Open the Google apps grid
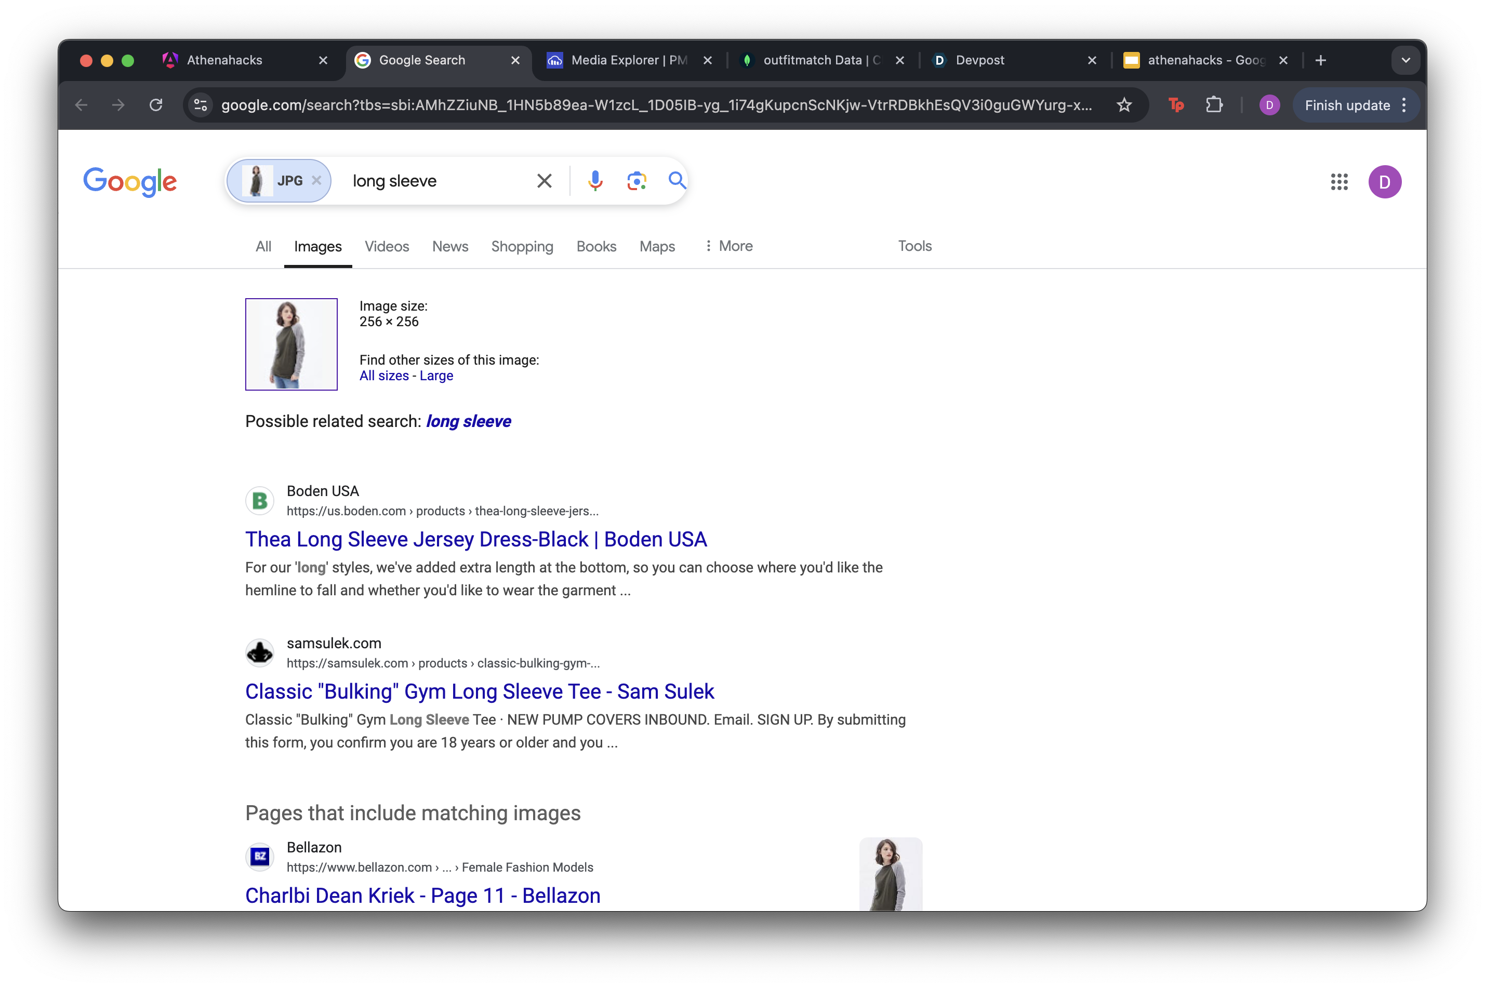The image size is (1485, 988). pyautogui.click(x=1339, y=182)
